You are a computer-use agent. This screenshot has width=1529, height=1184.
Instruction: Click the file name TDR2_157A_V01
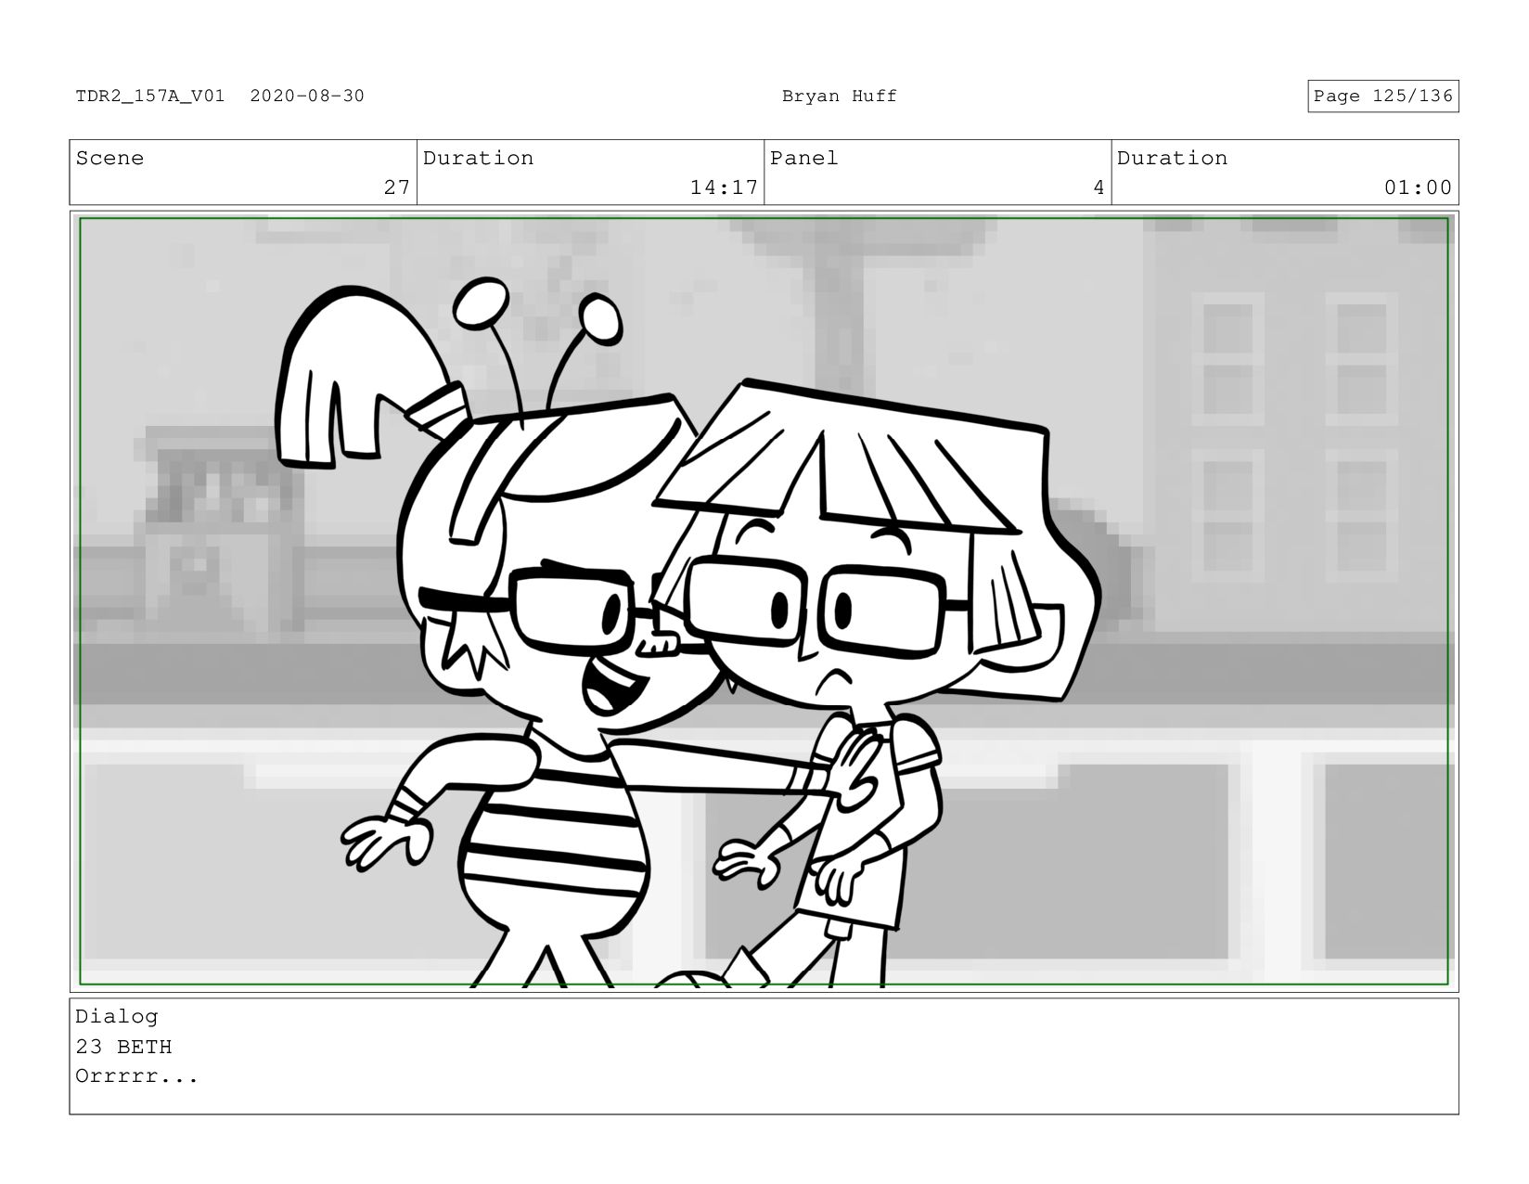pyautogui.click(x=149, y=97)
